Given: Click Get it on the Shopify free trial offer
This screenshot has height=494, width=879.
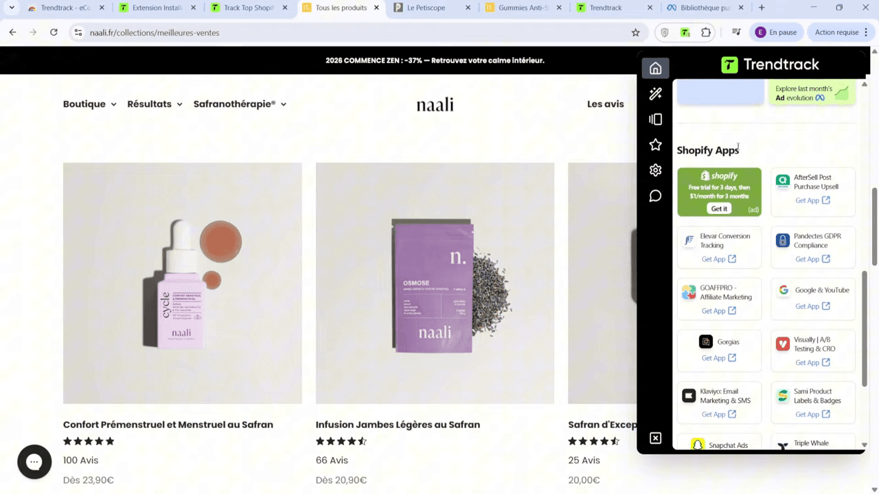Looking at the screenshot, I should click(x=718, y=209).
